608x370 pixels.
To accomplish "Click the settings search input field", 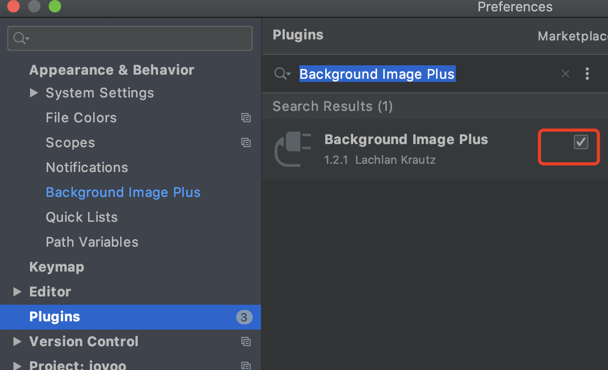I will point(130,38).
